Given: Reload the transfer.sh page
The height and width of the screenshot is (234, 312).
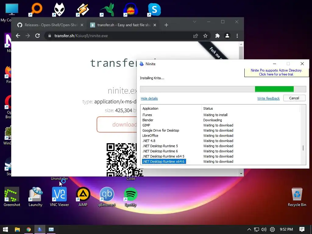Looking at the screenshot, I should pos(37,36).
